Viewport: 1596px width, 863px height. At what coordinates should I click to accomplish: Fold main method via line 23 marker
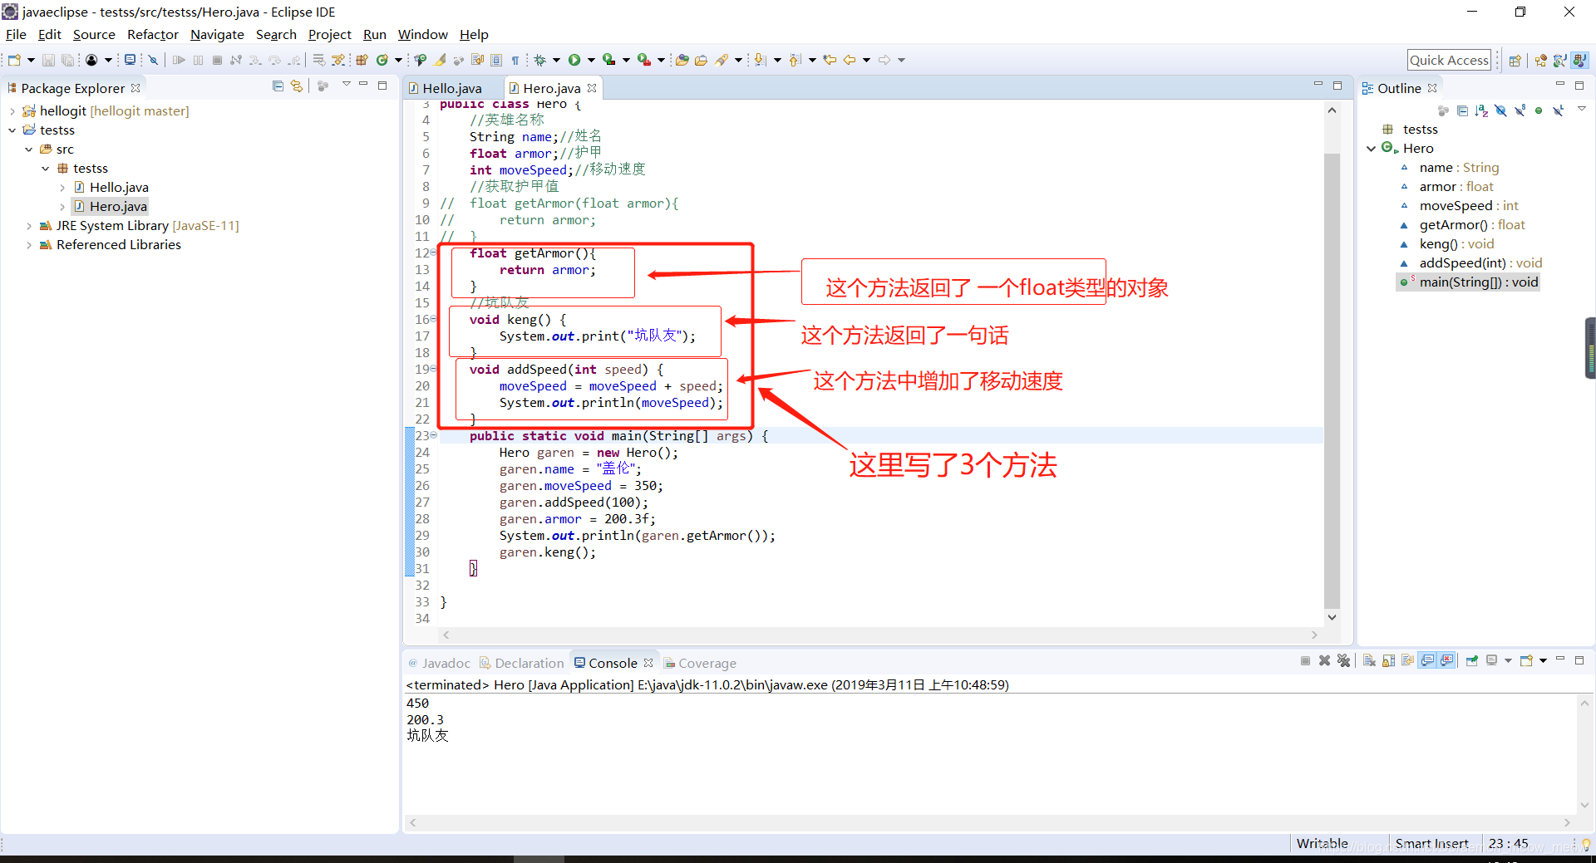(x=434, y=435)
